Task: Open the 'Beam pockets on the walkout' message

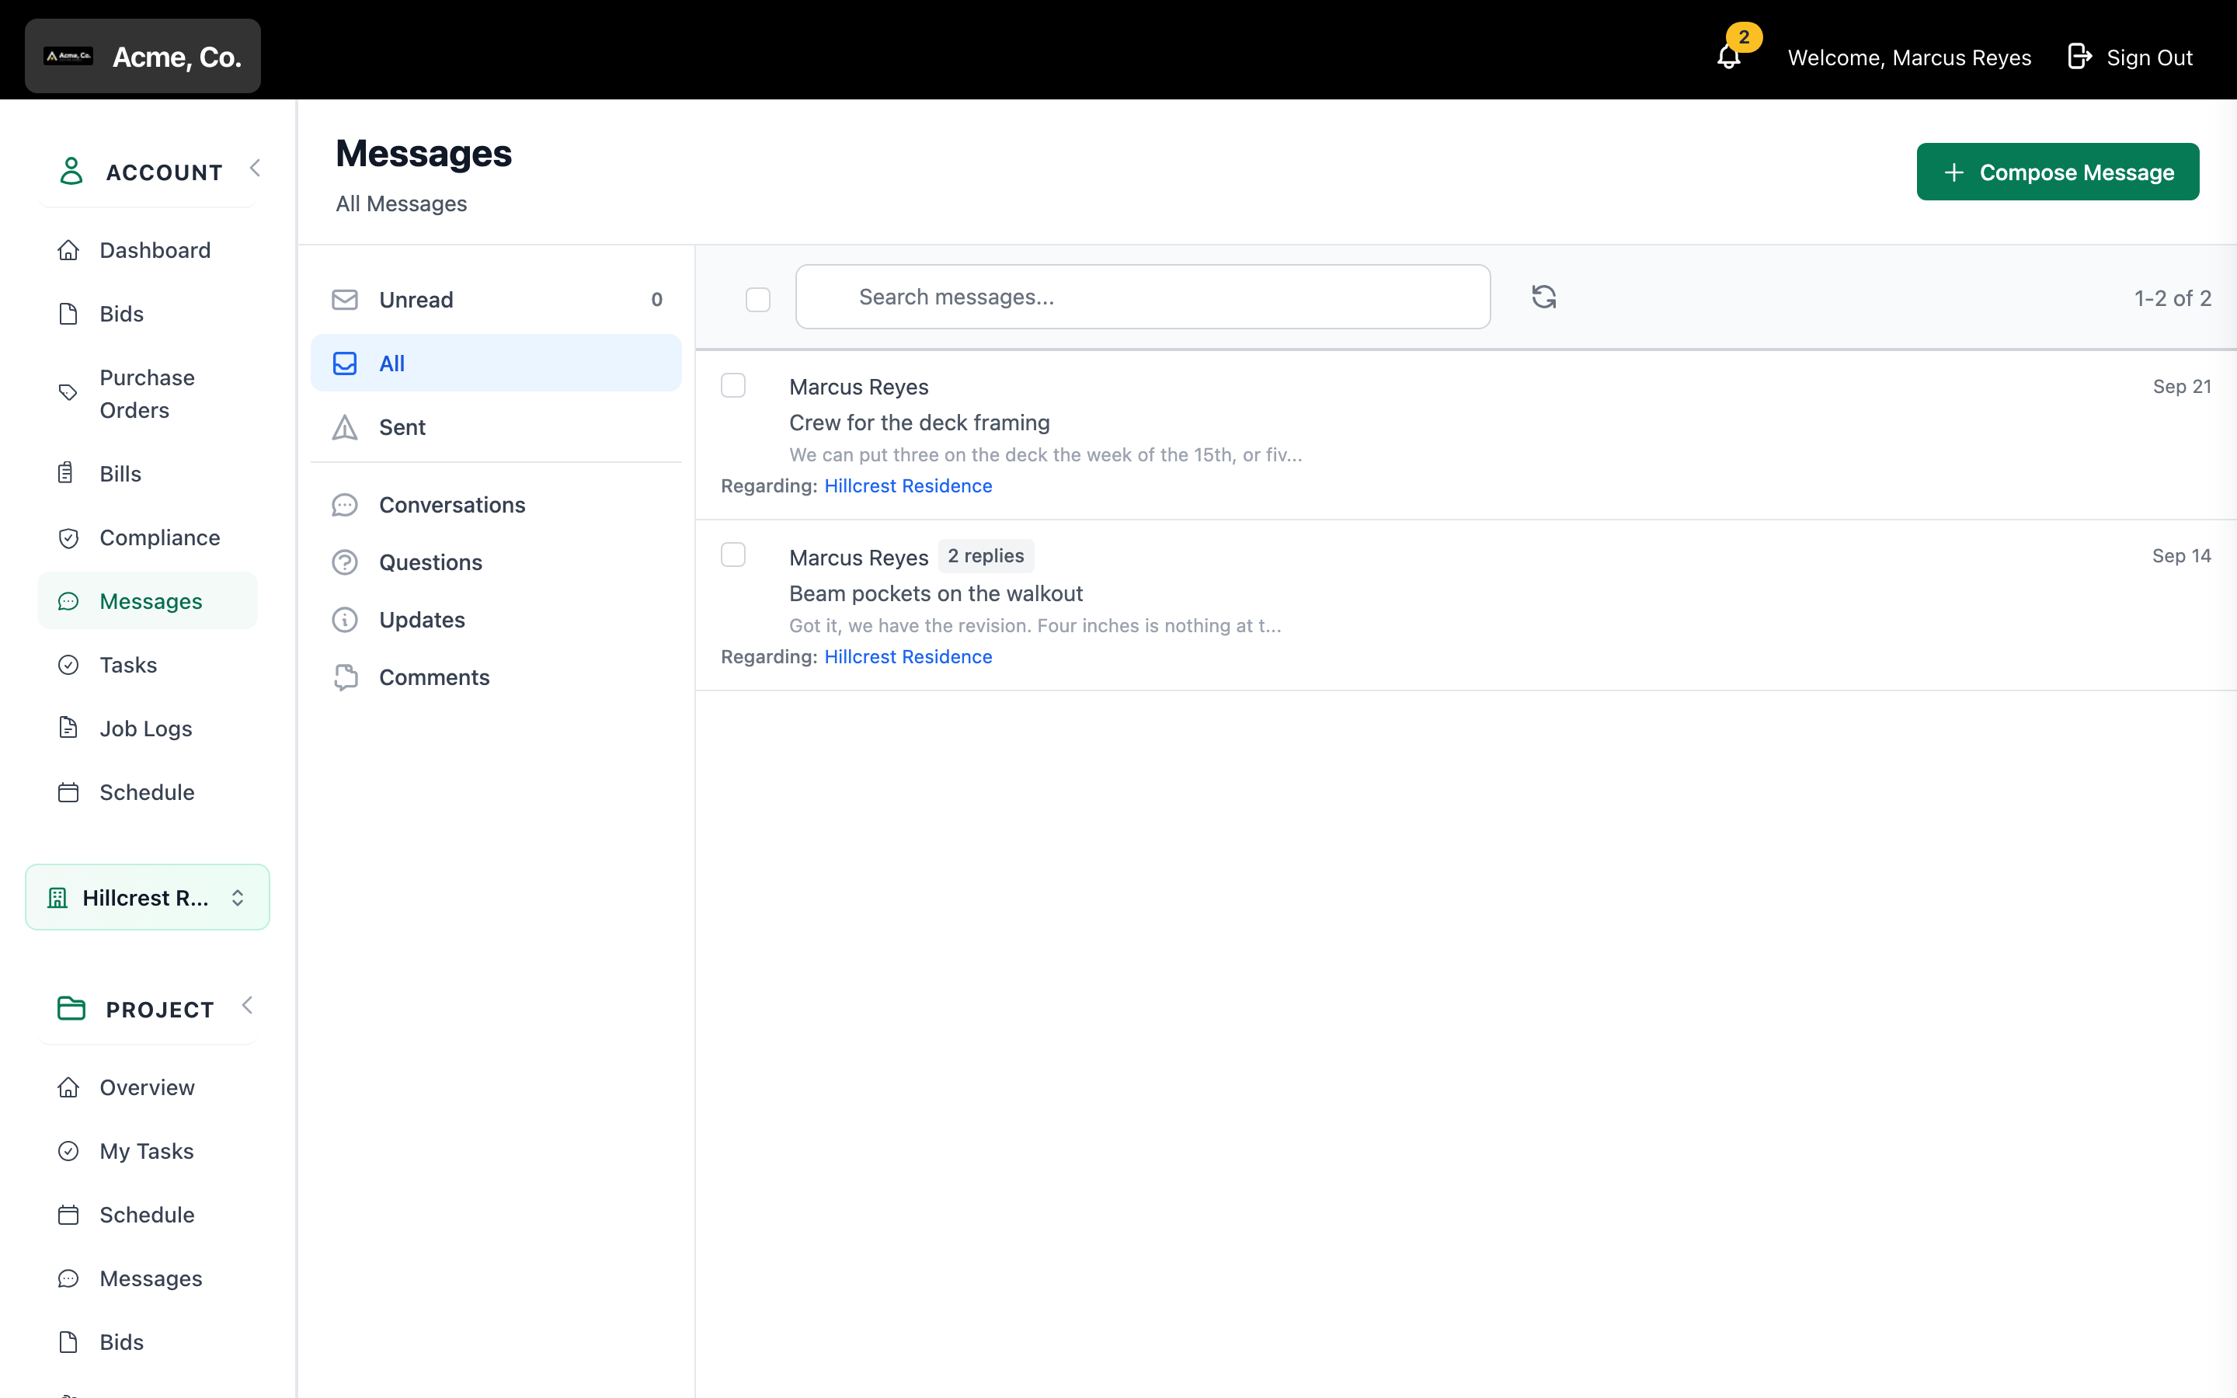Action: coord(1466,606)
